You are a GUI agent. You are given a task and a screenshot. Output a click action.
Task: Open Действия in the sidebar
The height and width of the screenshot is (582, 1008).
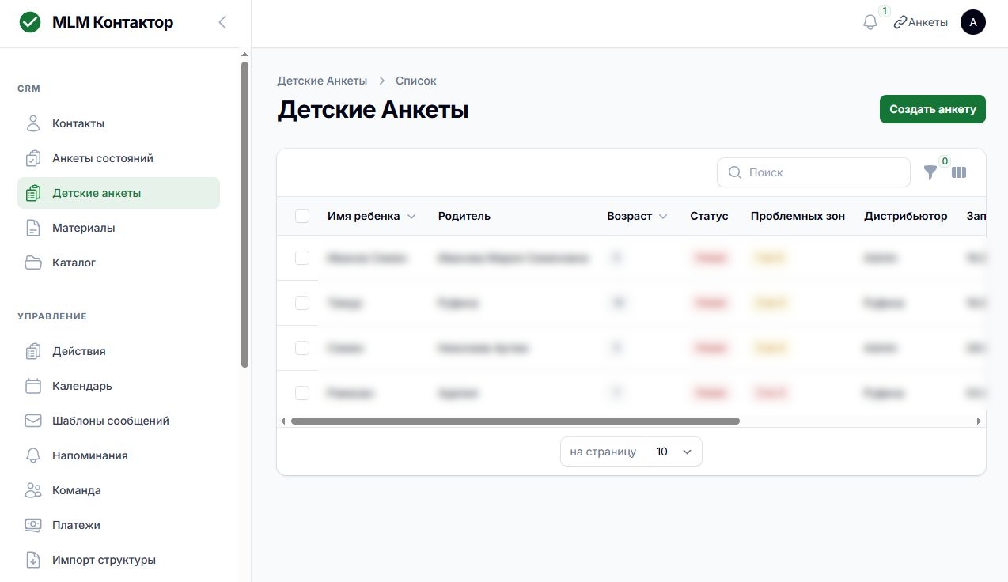click(x=119, y=351)
